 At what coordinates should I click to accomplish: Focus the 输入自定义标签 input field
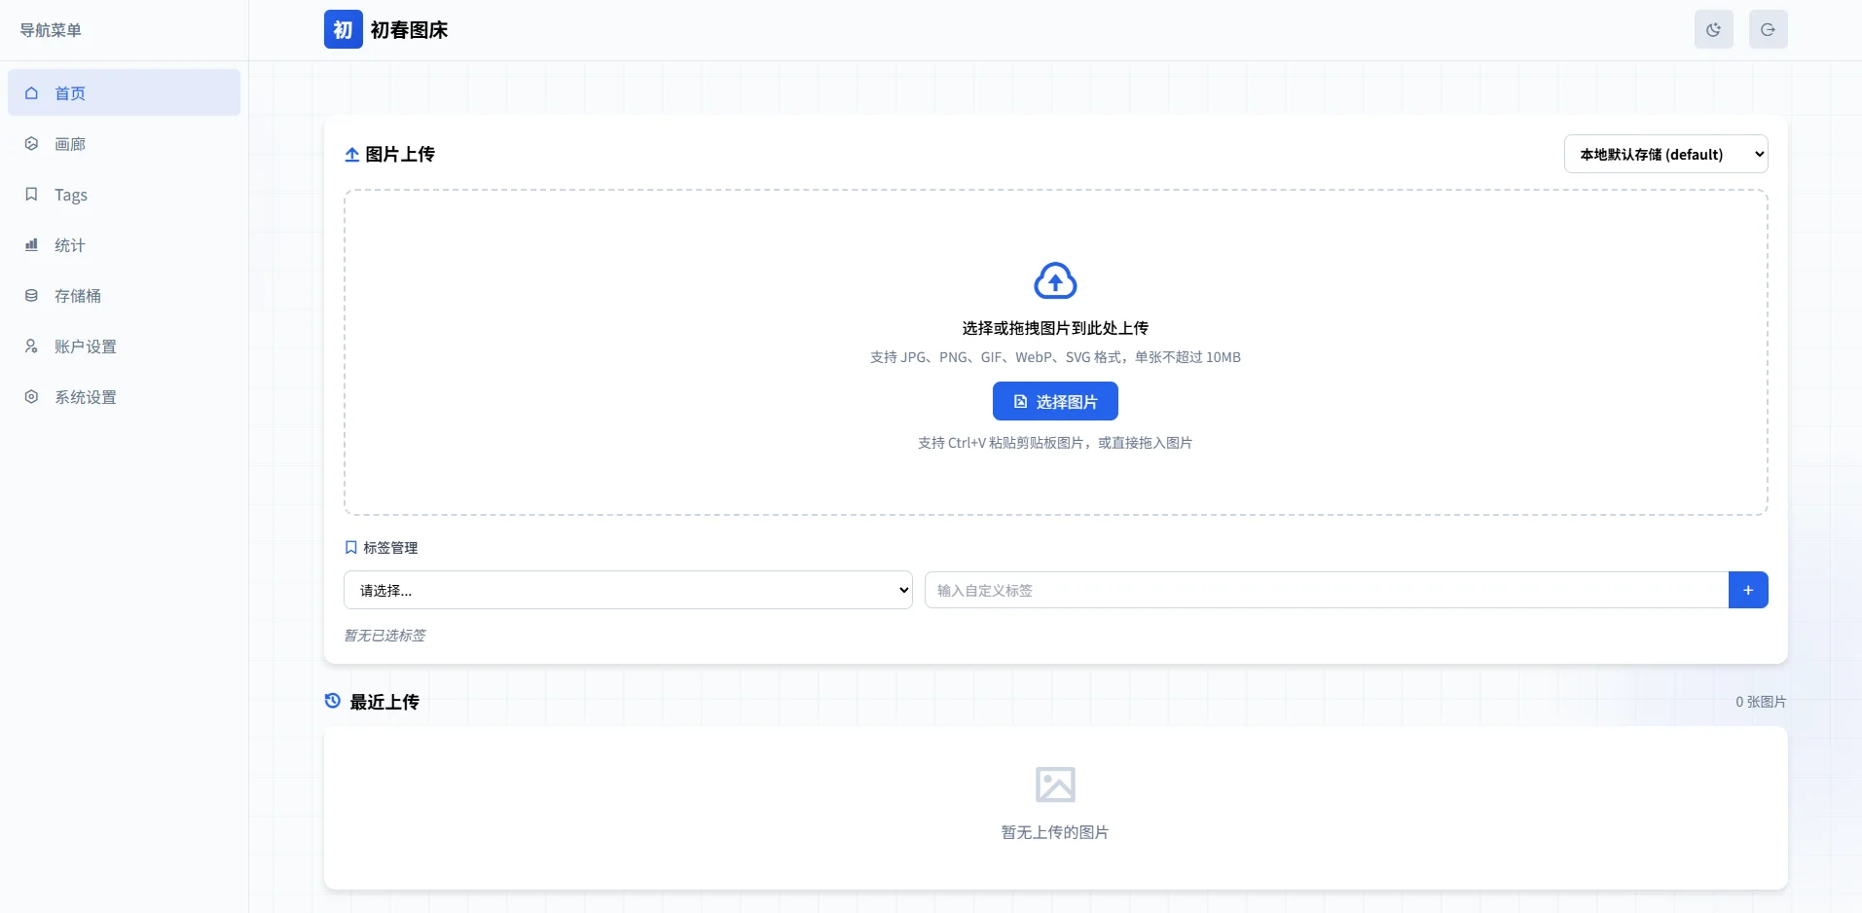click(1326, 590)
